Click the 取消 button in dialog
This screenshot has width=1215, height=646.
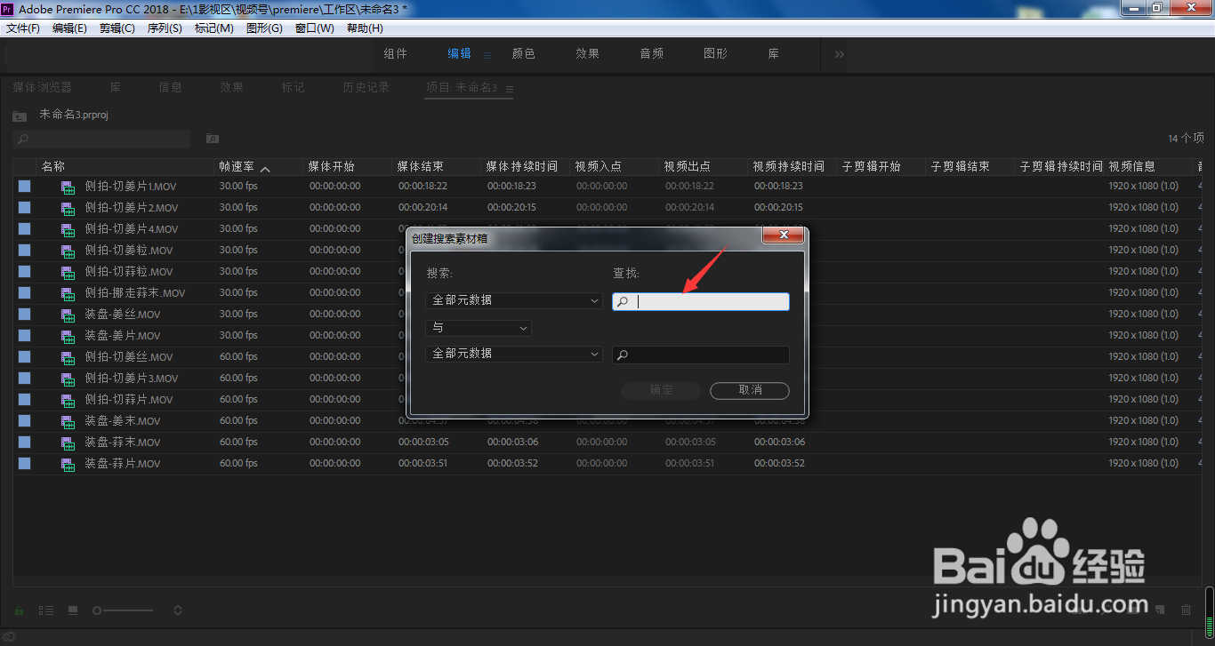coord(750,390)
